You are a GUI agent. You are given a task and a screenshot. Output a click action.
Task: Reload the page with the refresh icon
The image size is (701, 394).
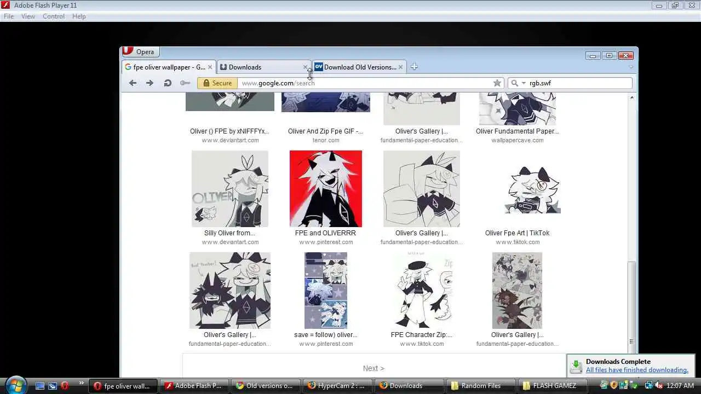168,83
